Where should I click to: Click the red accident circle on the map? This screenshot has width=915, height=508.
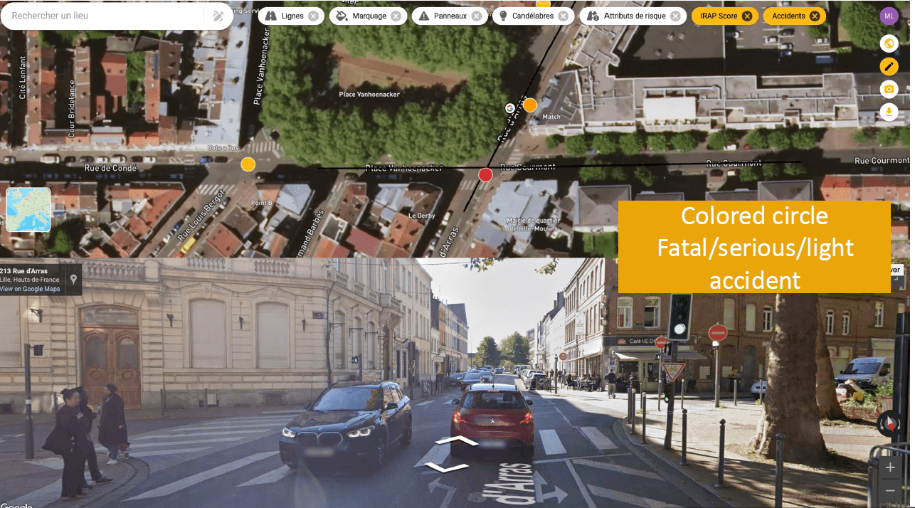click(x=485, y=175)
